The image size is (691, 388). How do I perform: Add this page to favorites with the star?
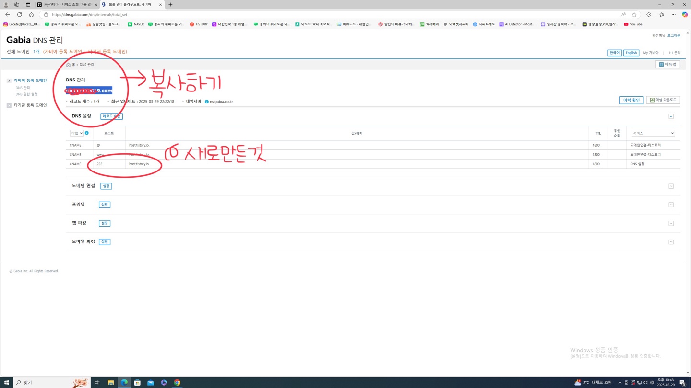[634, 15]
